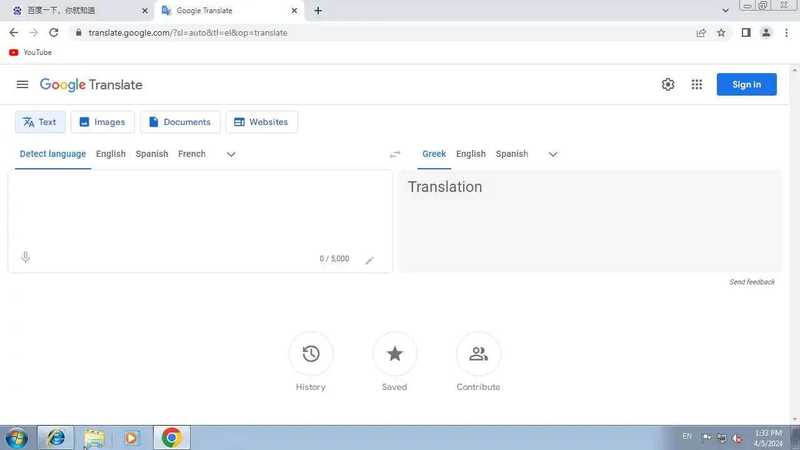Close the Baidu tab
The height and width of the screenshot is (450, 800).
(145, 11)
